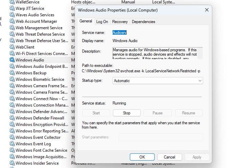Image resolution: width=236 pixels, height=168 pixels.
Task: Switch to the General tab
Action: 86,21
